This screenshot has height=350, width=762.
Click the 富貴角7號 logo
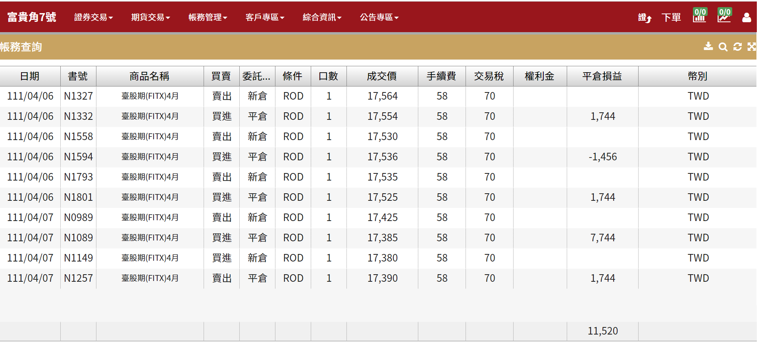pos(32,17)
